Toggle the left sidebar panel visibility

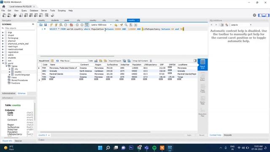[260, 15]
